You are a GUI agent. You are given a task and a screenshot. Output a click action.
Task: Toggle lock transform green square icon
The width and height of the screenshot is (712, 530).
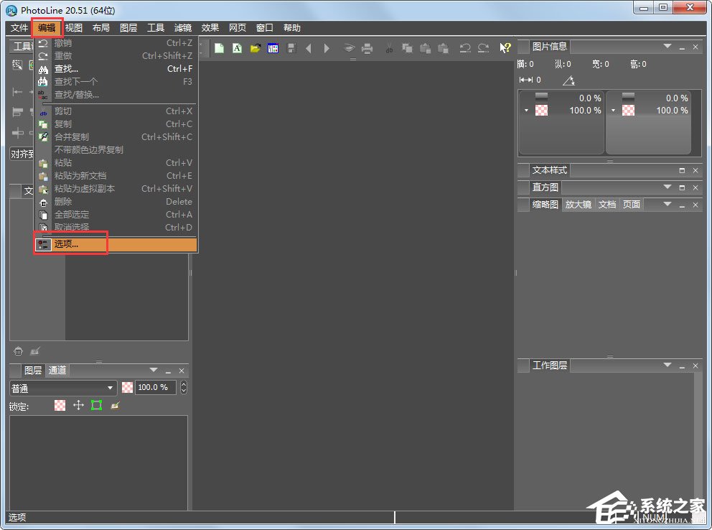pyautogui.click(x=96, y=405)
